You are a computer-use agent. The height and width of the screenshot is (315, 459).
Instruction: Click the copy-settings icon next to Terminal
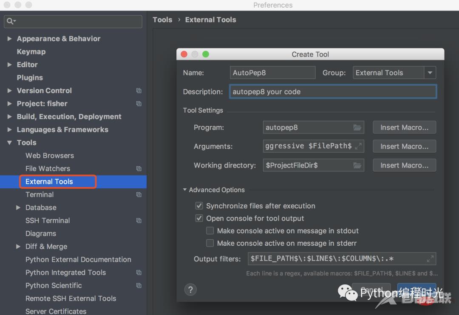coord(139,195)
